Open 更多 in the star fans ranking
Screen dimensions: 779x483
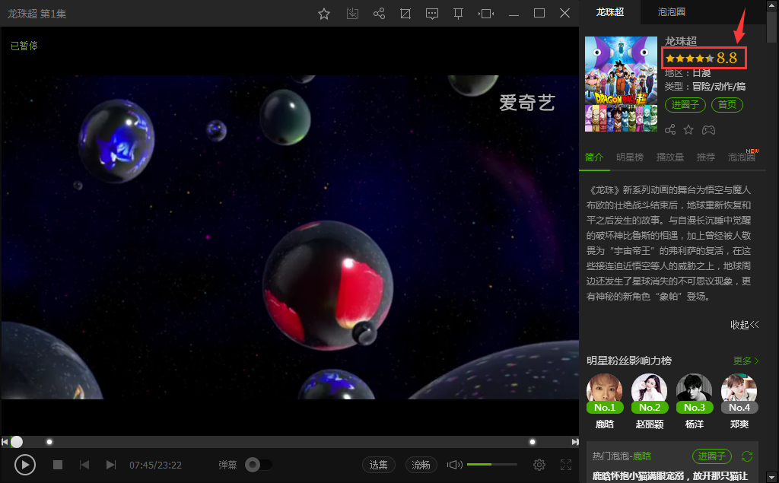click(746, 361)
